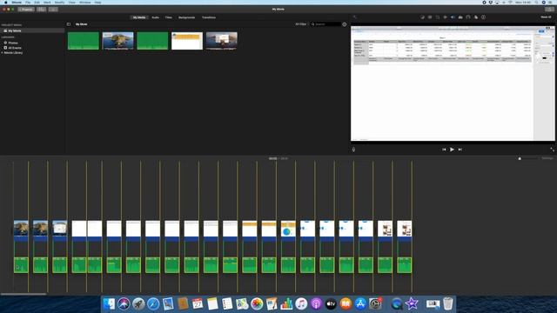Switch to the Audio tab
Screen dimensions: 557x313
(156, 17)
